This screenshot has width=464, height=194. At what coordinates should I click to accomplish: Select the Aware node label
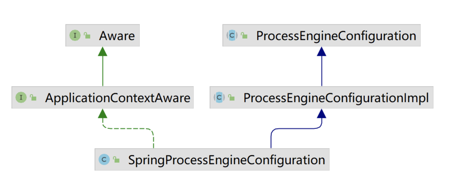click(117, 36)
